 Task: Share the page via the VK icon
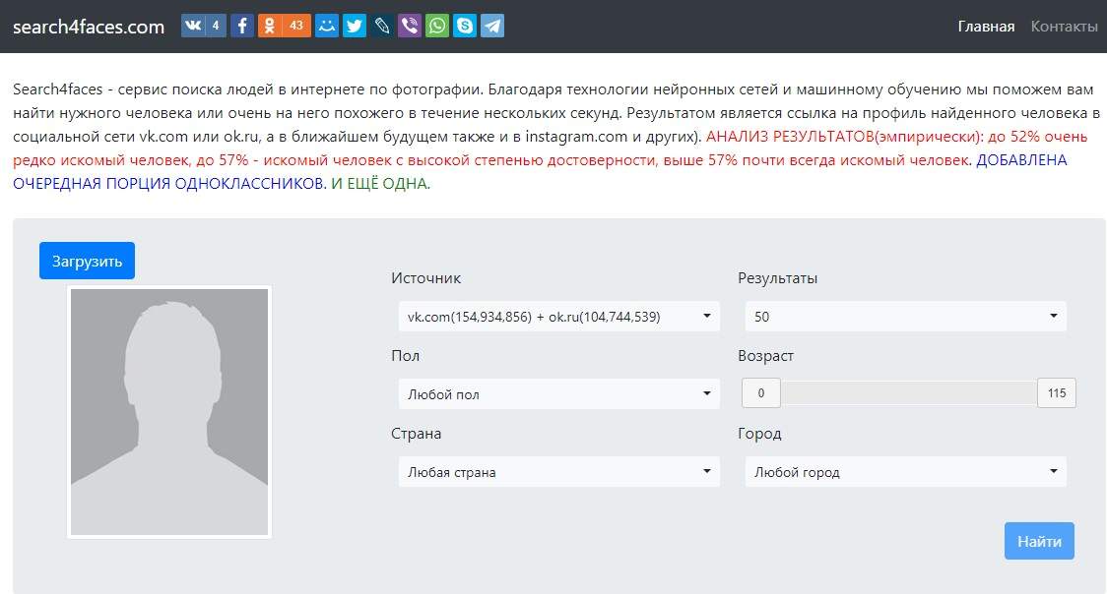coord(193,26)
